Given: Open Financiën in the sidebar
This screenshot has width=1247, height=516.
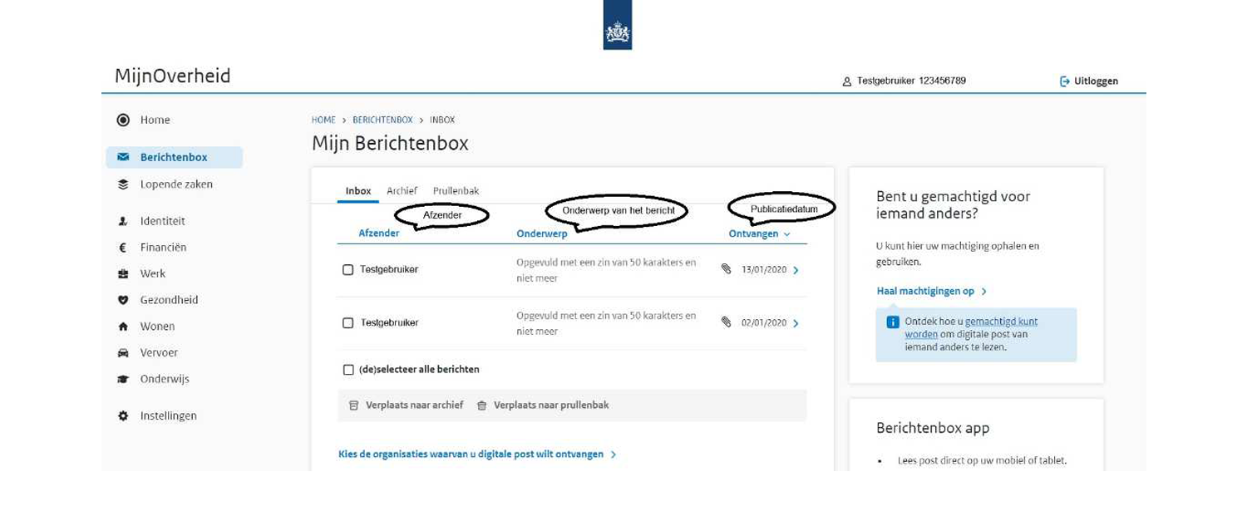Looking at the screenshot, I should click(163, 248).
